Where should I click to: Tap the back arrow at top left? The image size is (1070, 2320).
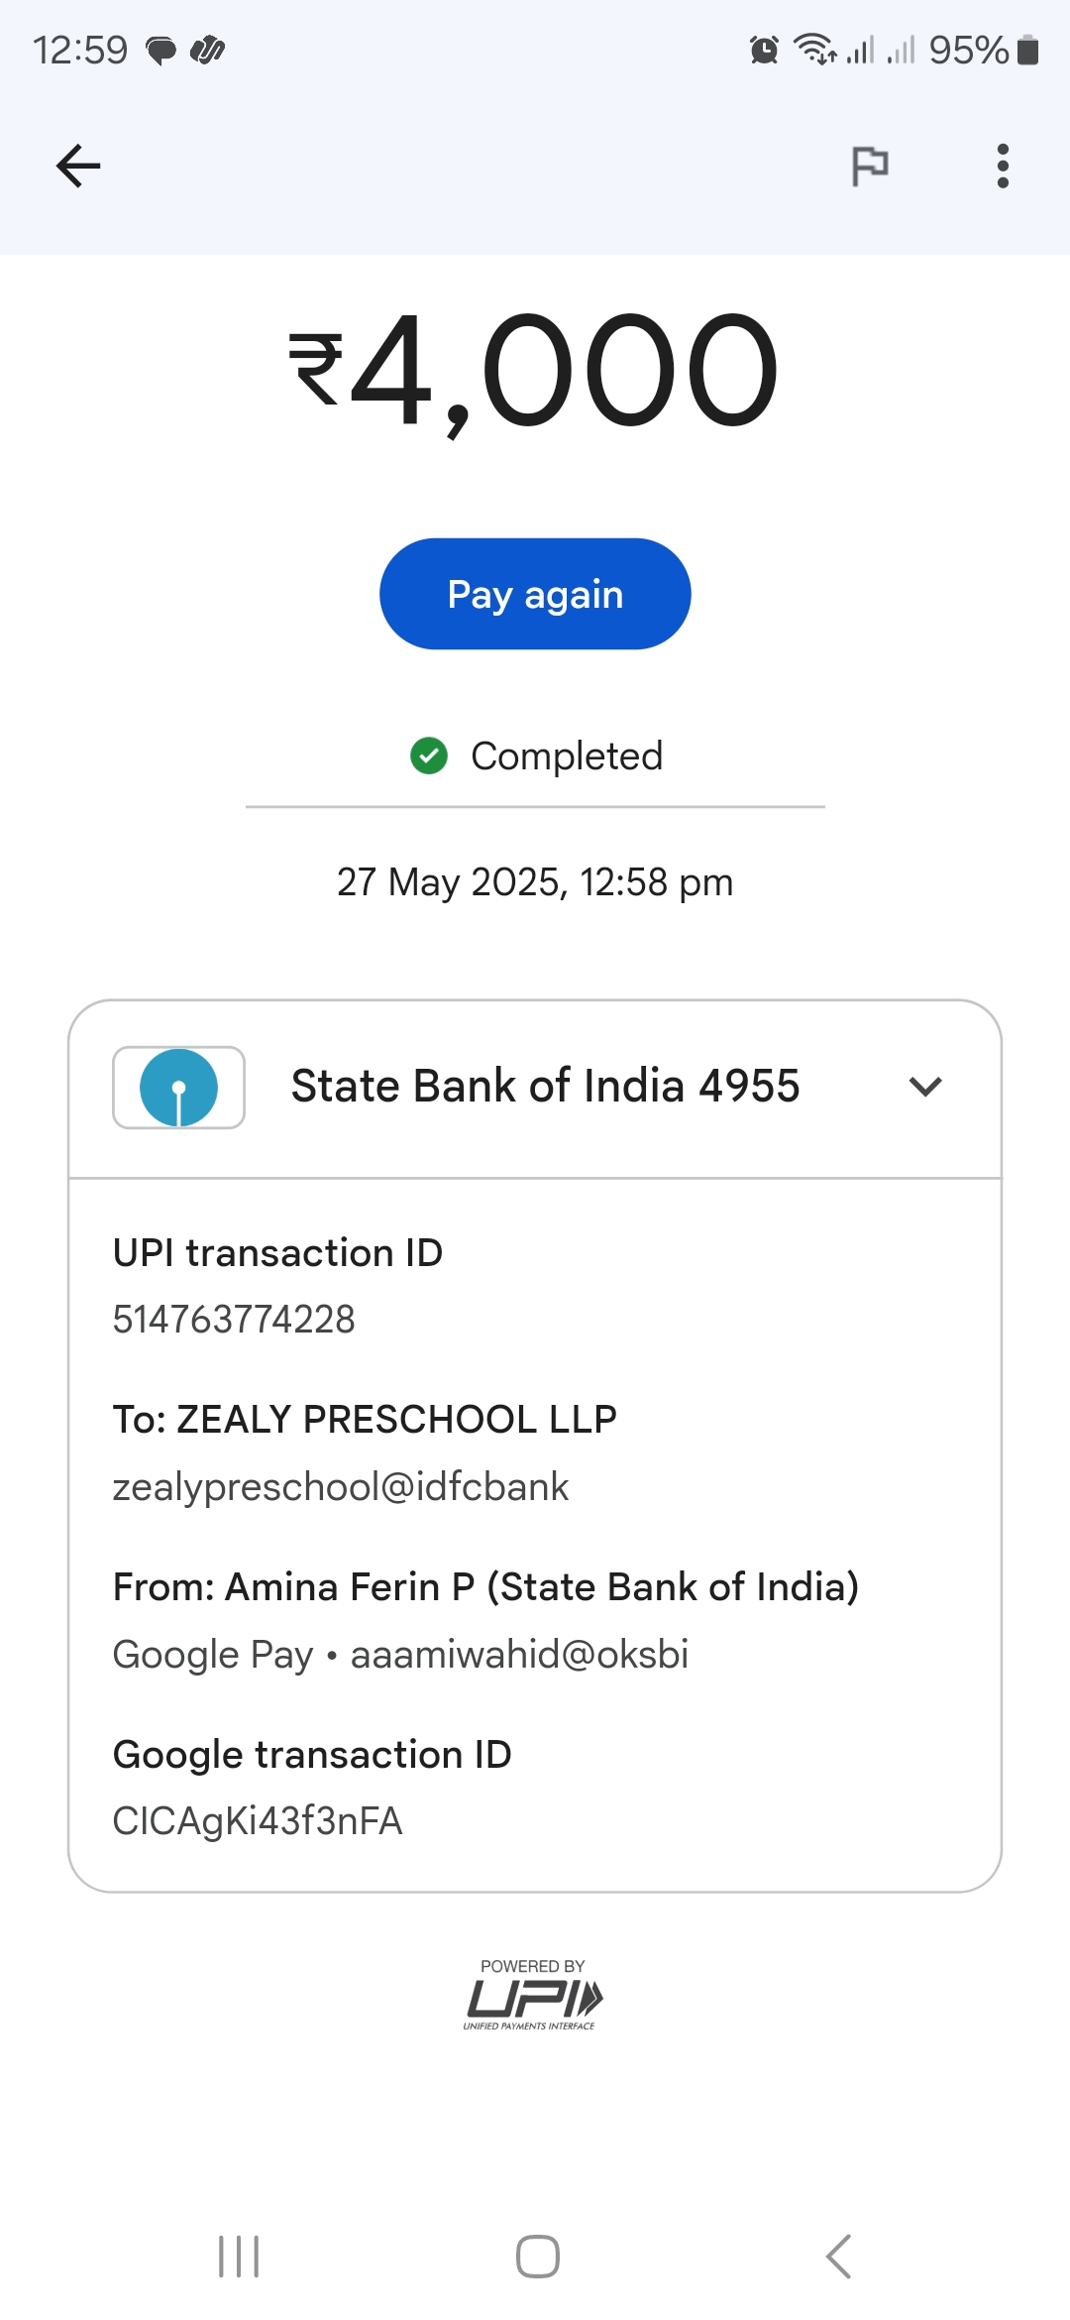click(x=78, y=166)
